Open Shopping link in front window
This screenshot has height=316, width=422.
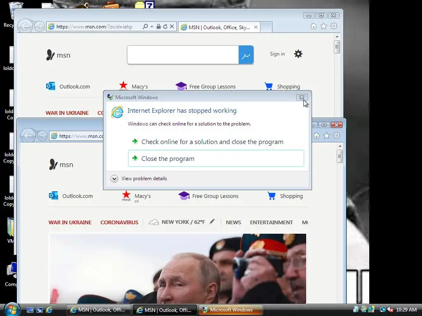[285, 195]
